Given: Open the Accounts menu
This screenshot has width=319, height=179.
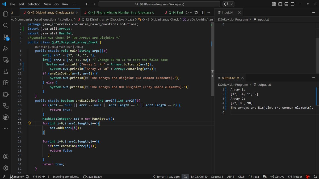Looking at the screenshot, I should coord(6,156).
